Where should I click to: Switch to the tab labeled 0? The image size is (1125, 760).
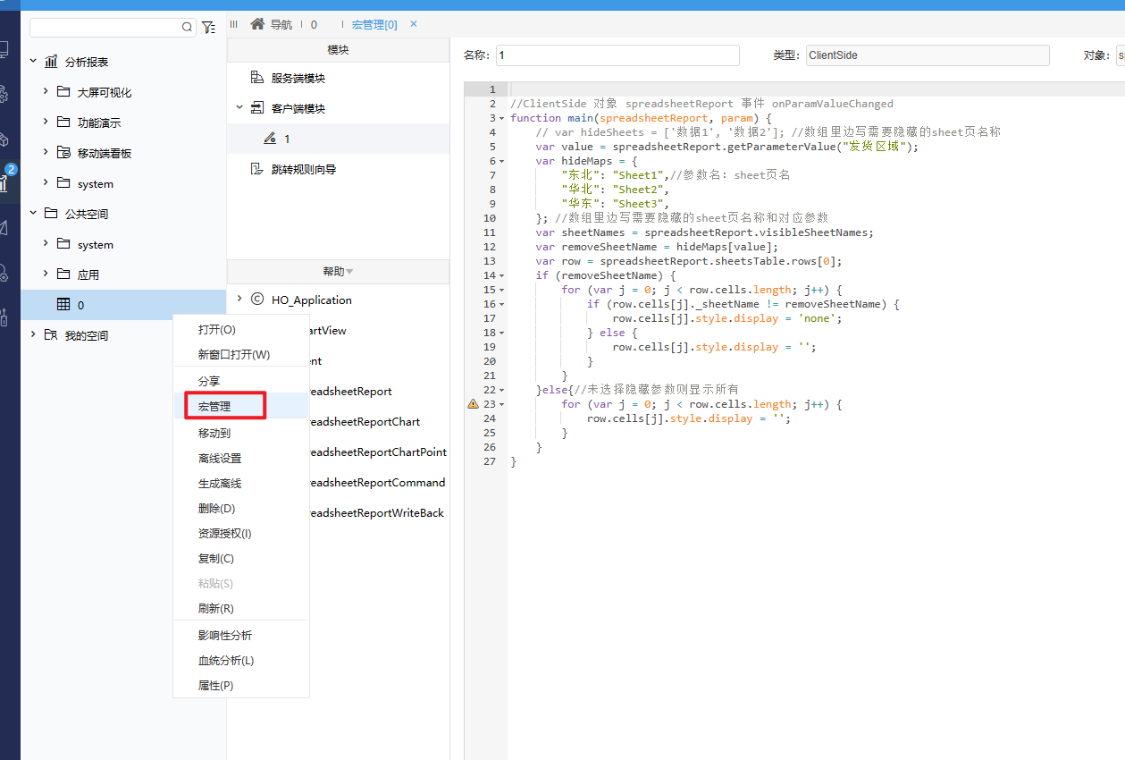coord(315,24)
